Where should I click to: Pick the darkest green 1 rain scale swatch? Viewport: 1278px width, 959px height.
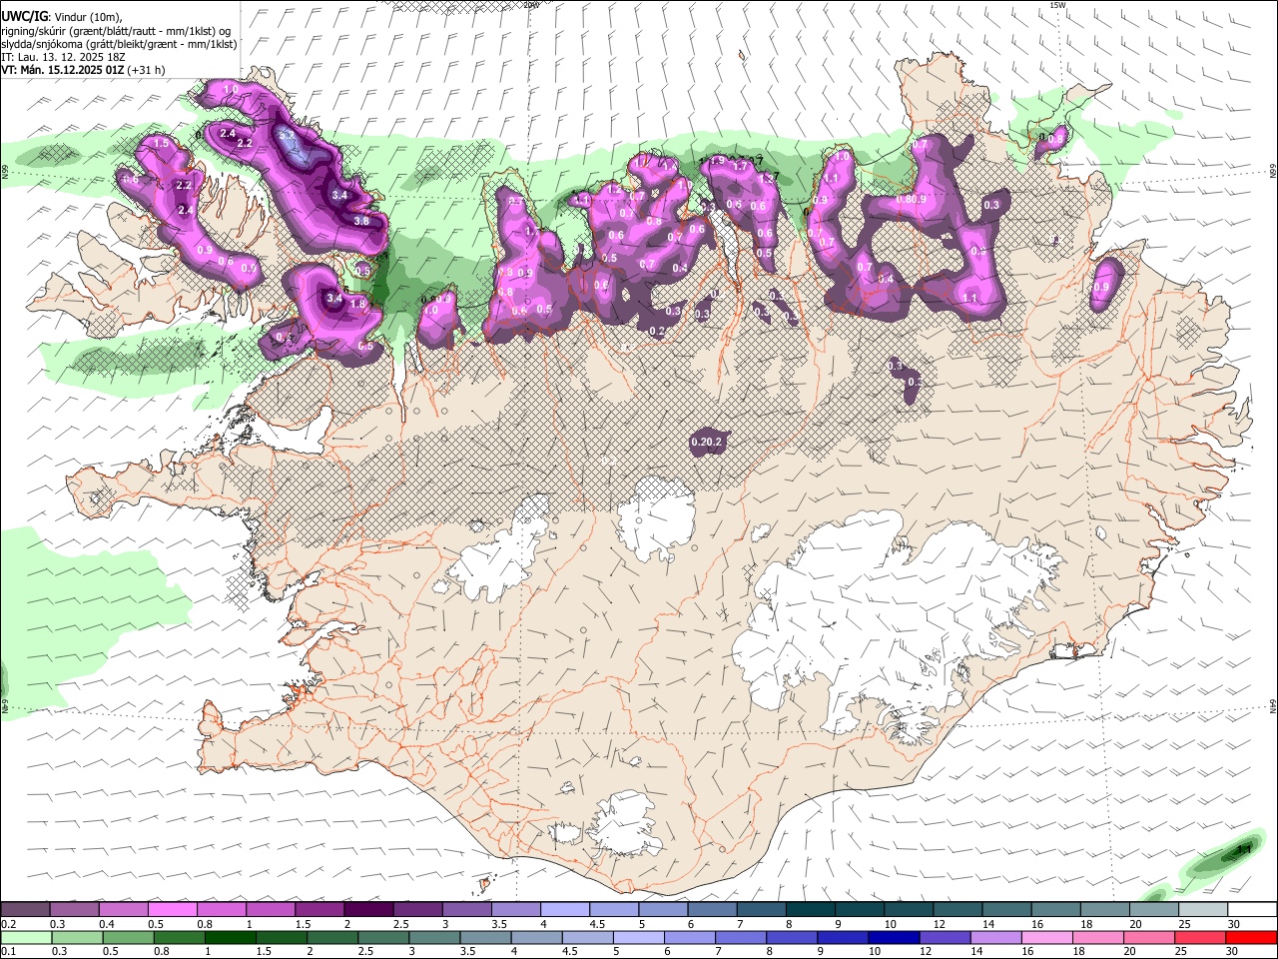[230, 938]
